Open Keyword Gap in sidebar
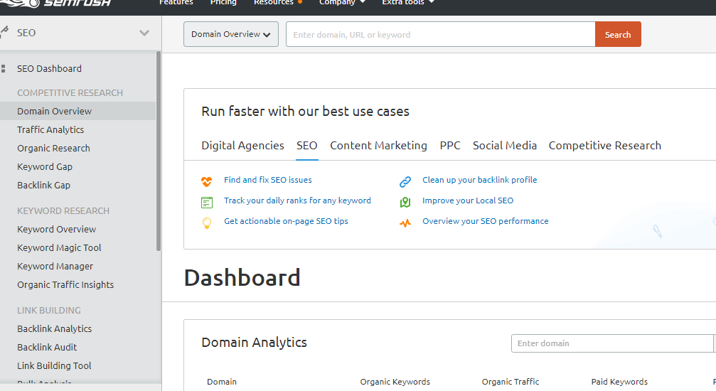Image resolution: width=716 pixels, height=391 pixels. point(45,167)
